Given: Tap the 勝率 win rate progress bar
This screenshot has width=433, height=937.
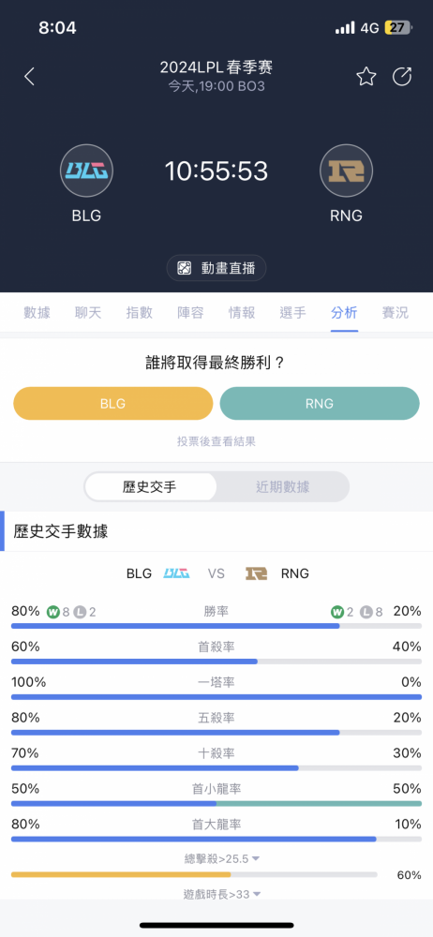Looking at the screenshot, I should (216, 626).
